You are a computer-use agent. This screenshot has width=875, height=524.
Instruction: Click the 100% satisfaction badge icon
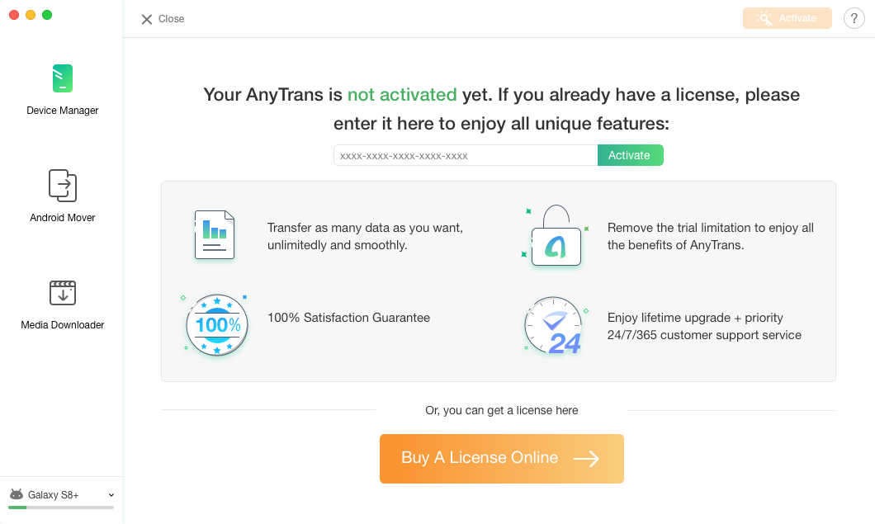click(216, 325)
